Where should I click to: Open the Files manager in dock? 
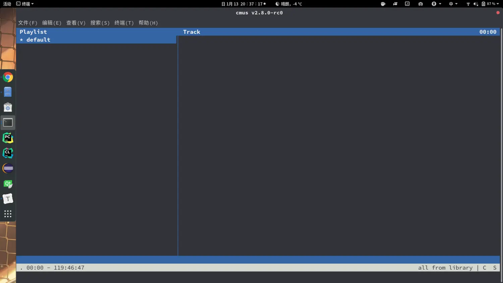(x=8, y=92)
